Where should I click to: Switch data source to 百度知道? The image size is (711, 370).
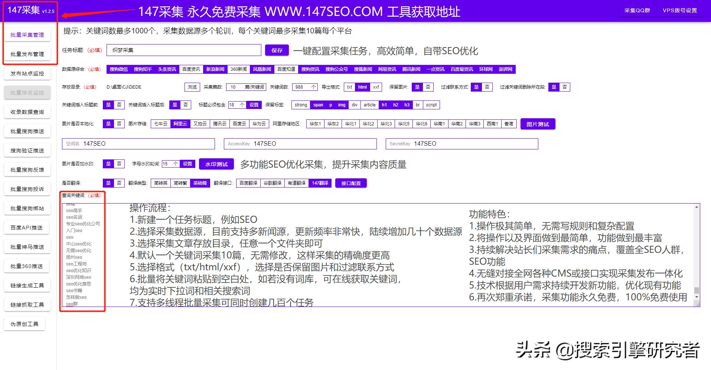[286, 69]
